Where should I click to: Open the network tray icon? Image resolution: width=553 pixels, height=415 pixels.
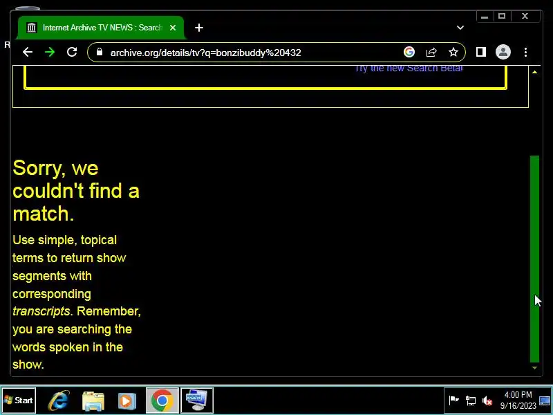pyautogui.click(x=471, y=400)
